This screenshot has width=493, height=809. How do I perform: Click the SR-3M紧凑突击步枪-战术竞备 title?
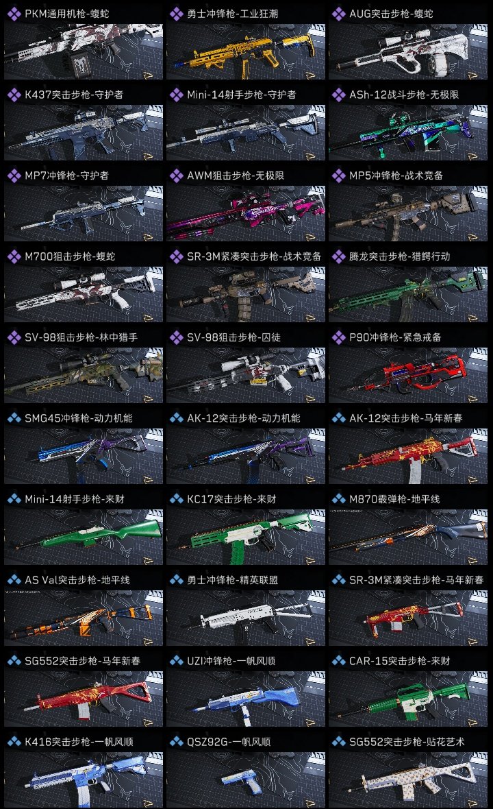click(x=254, y=256)
